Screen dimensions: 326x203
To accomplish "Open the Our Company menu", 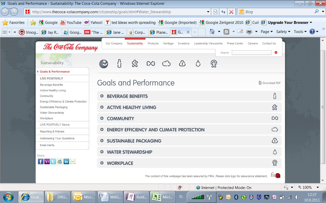I will tap(114, 43).
